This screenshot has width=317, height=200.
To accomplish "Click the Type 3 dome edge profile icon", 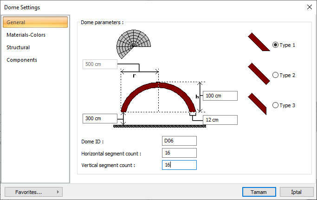I will (258, 103).
